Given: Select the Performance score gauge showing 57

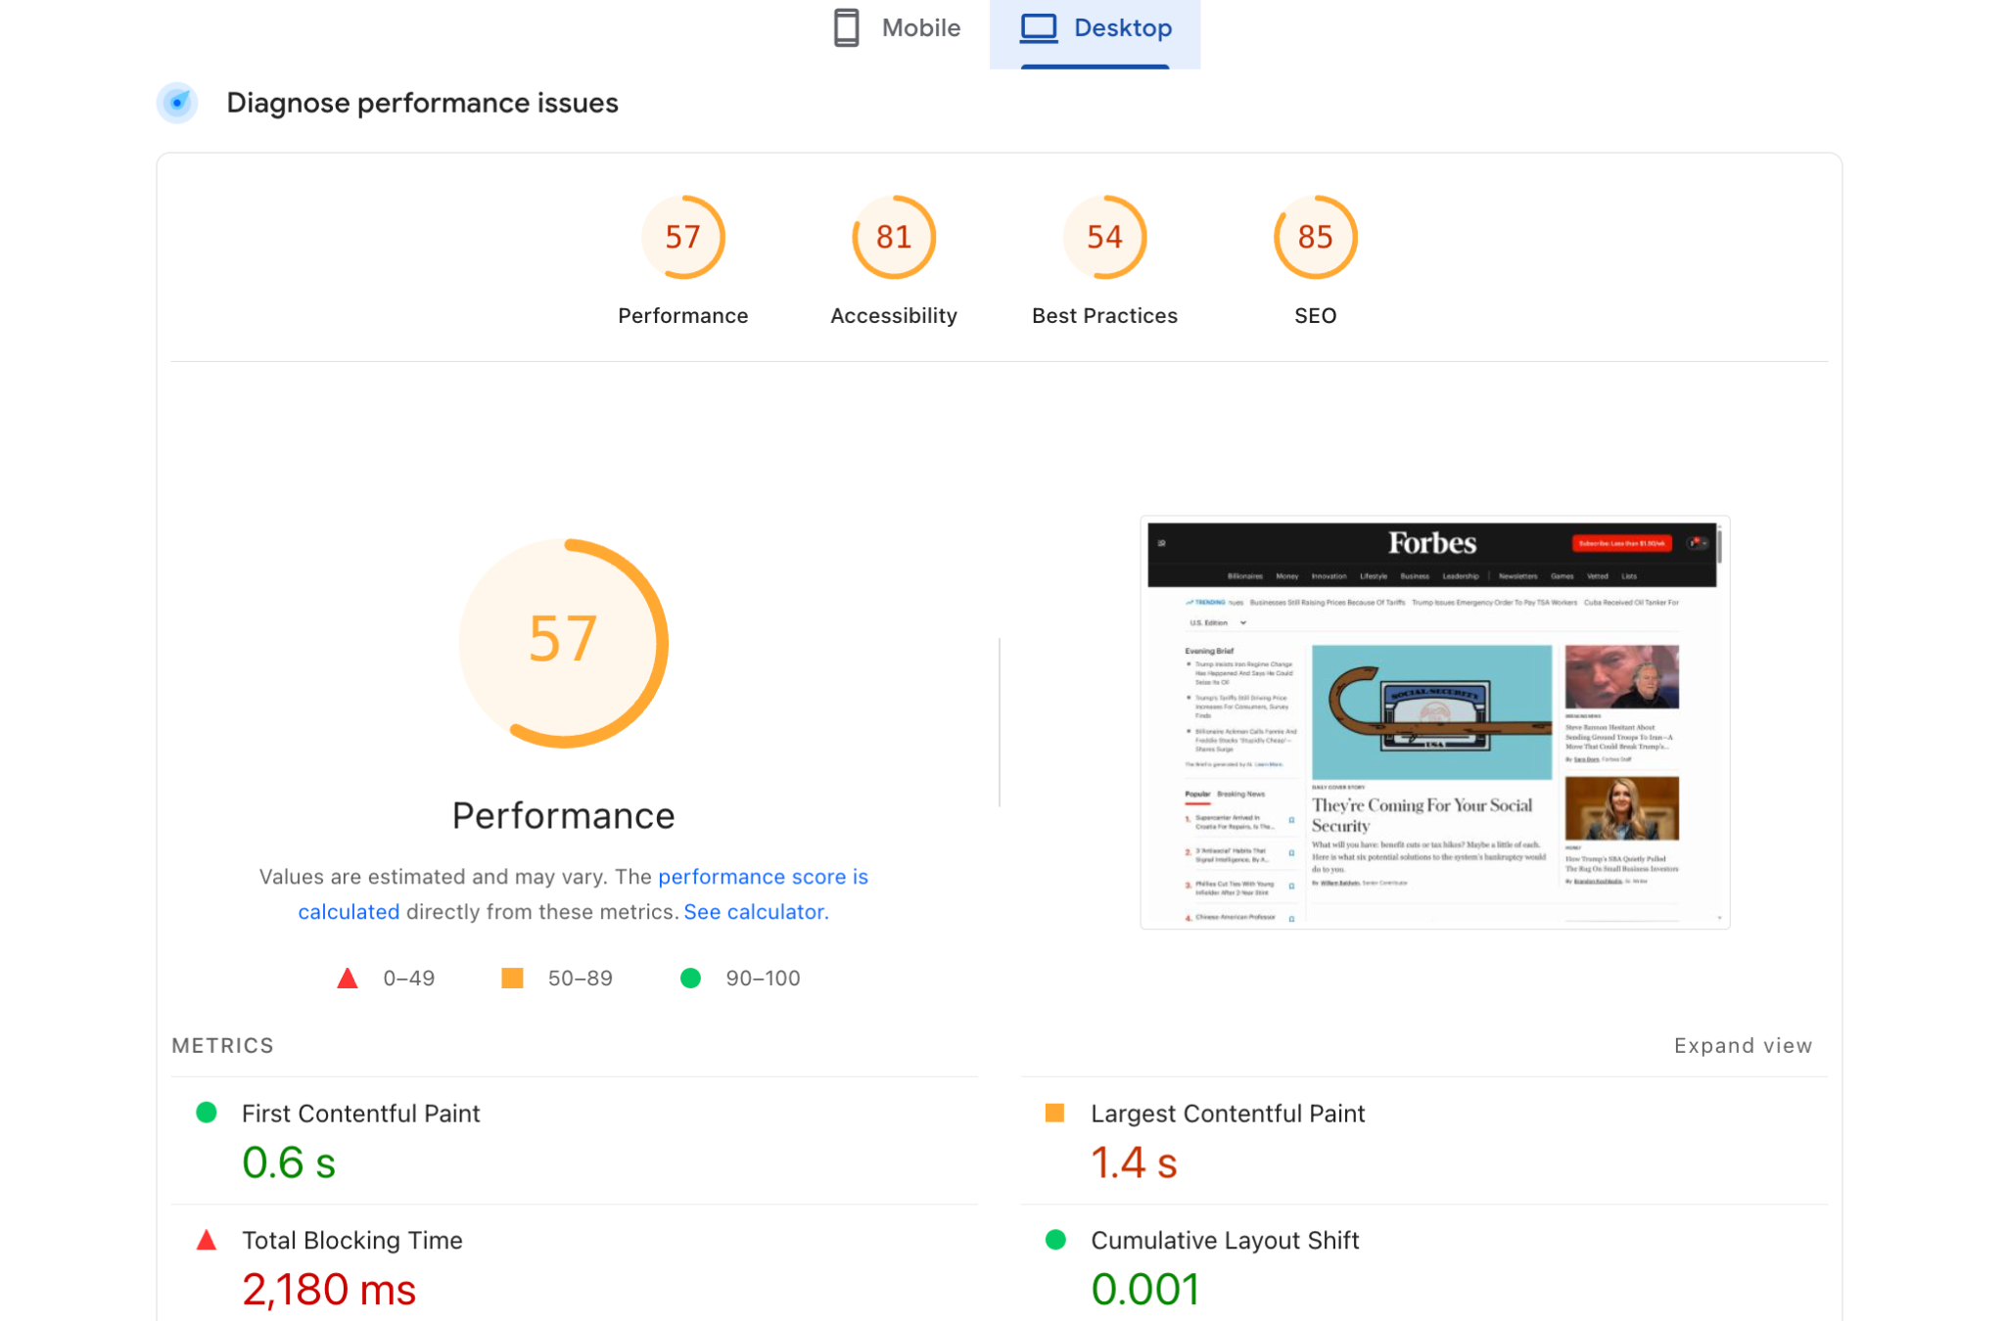Looking at the screenshot, I should click(x=683, y=236).
